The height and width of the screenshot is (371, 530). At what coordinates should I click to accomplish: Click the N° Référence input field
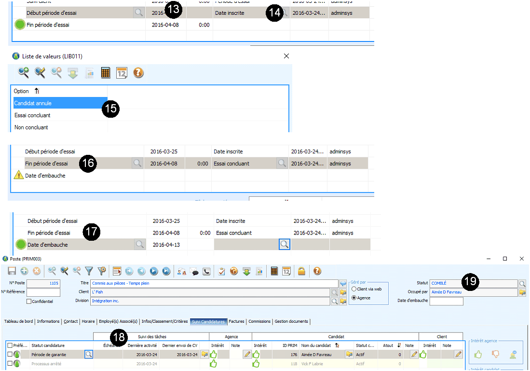pos(43,292)
